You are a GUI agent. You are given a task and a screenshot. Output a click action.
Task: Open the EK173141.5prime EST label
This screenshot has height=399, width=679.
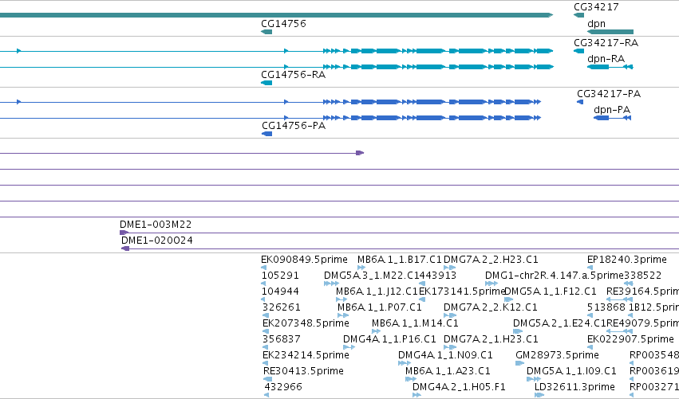click(462, 291)
